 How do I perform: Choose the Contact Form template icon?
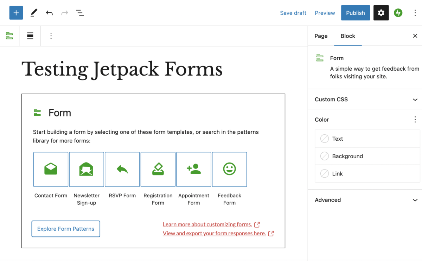(51, 169)
